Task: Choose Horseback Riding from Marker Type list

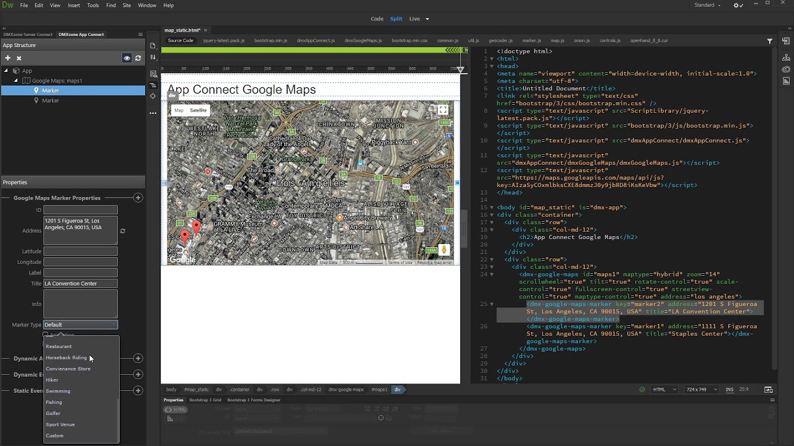Action: point(81,357)
